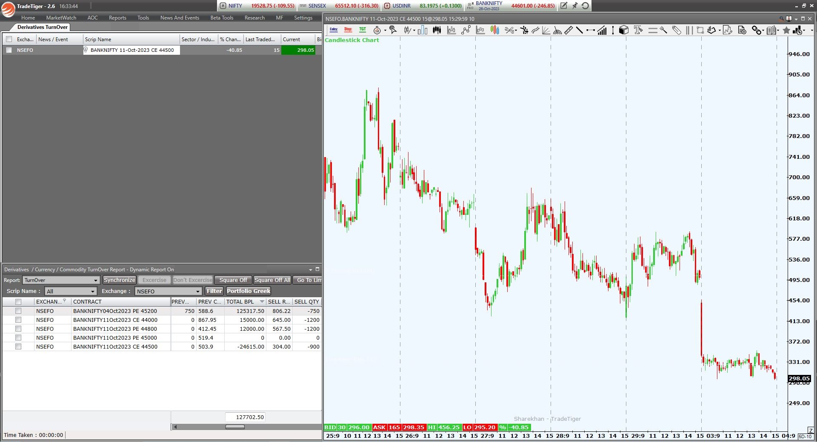Click the Synchronize button
Screen dimensions: 817x442
[119, 280]
